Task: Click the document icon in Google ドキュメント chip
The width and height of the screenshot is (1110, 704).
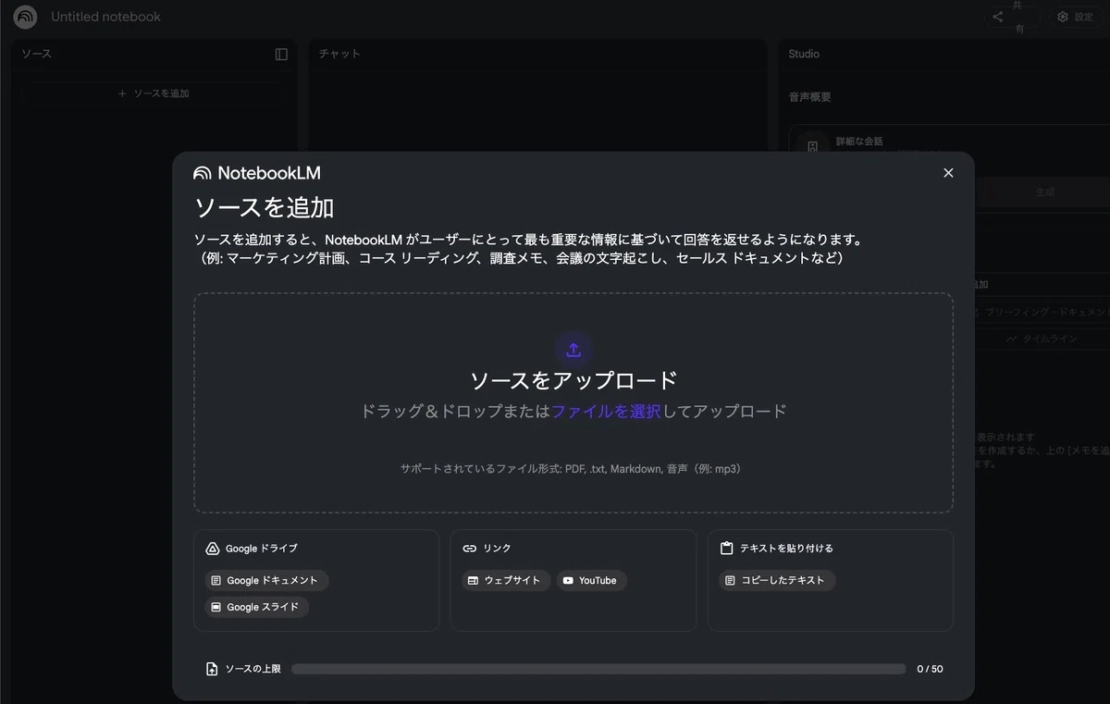Action: click(216, 581)
